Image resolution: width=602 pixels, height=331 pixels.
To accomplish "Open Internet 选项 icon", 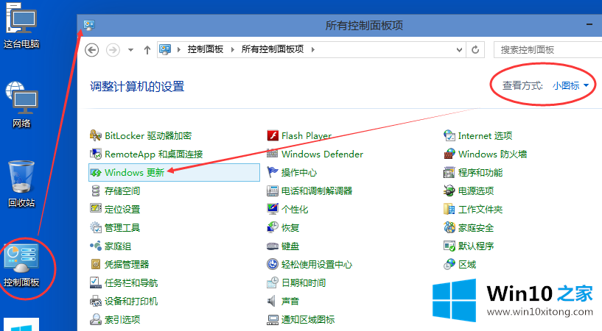I will point(449,135).
